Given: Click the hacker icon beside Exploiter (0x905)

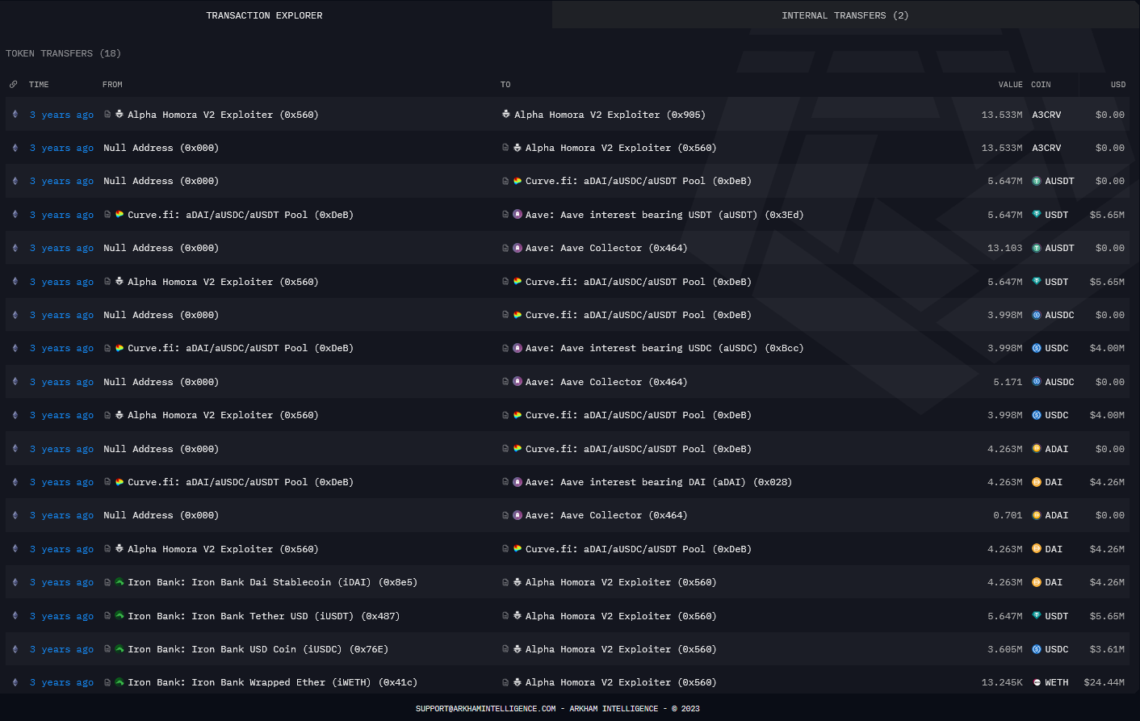Looking at the screenshot, I should coord(506,114).
